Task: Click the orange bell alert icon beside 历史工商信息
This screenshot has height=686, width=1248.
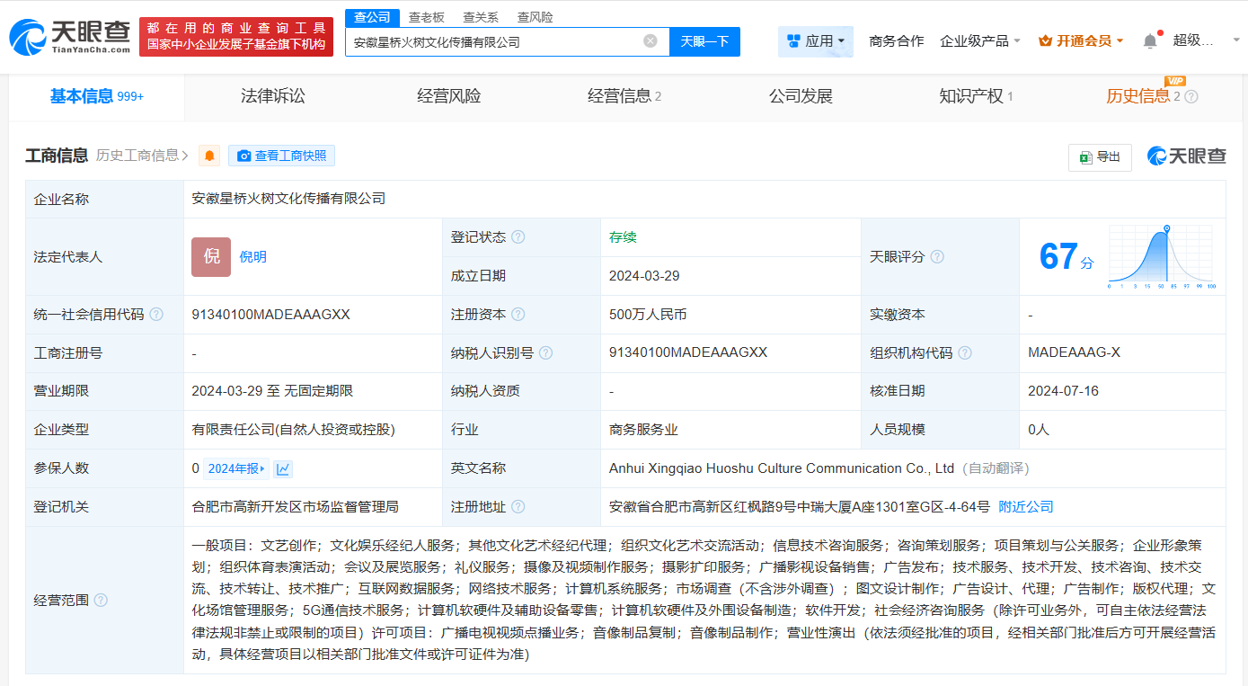Action: (x=209, y=156)
